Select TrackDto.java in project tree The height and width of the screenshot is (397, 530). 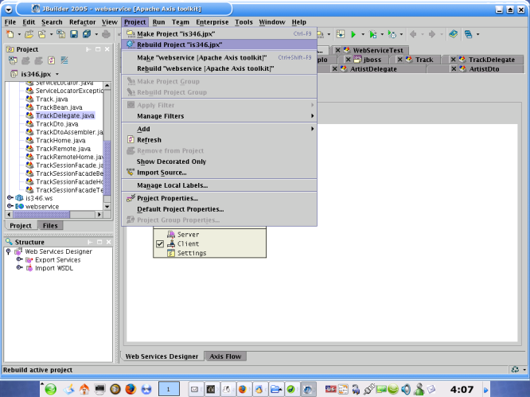tap(57, 124)
